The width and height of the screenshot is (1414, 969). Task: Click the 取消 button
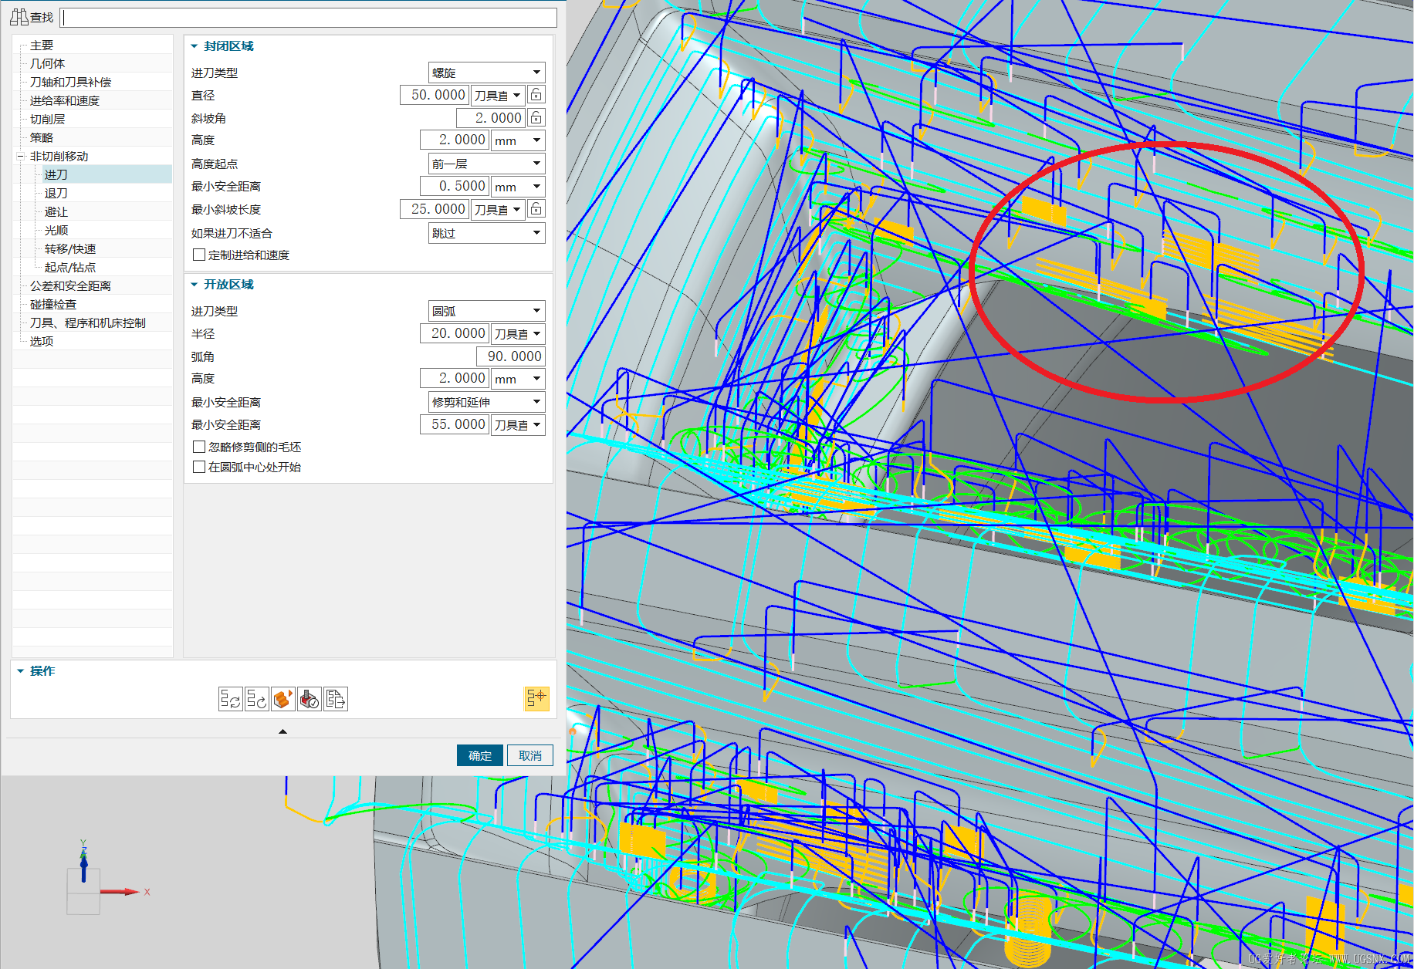(529, 755)
